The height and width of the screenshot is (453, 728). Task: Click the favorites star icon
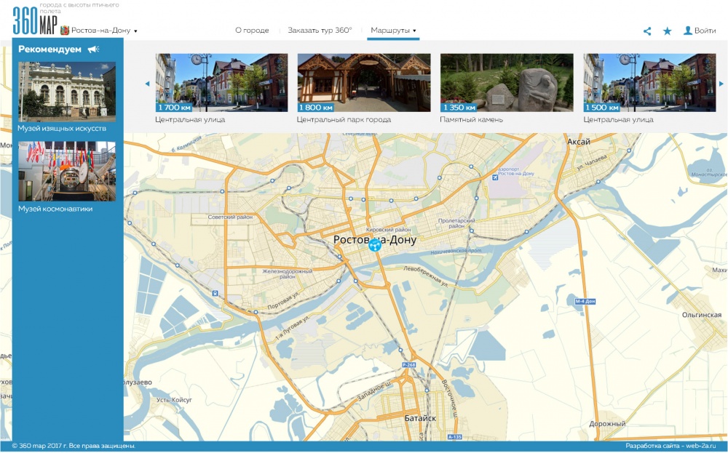click(x=667, y=31)
